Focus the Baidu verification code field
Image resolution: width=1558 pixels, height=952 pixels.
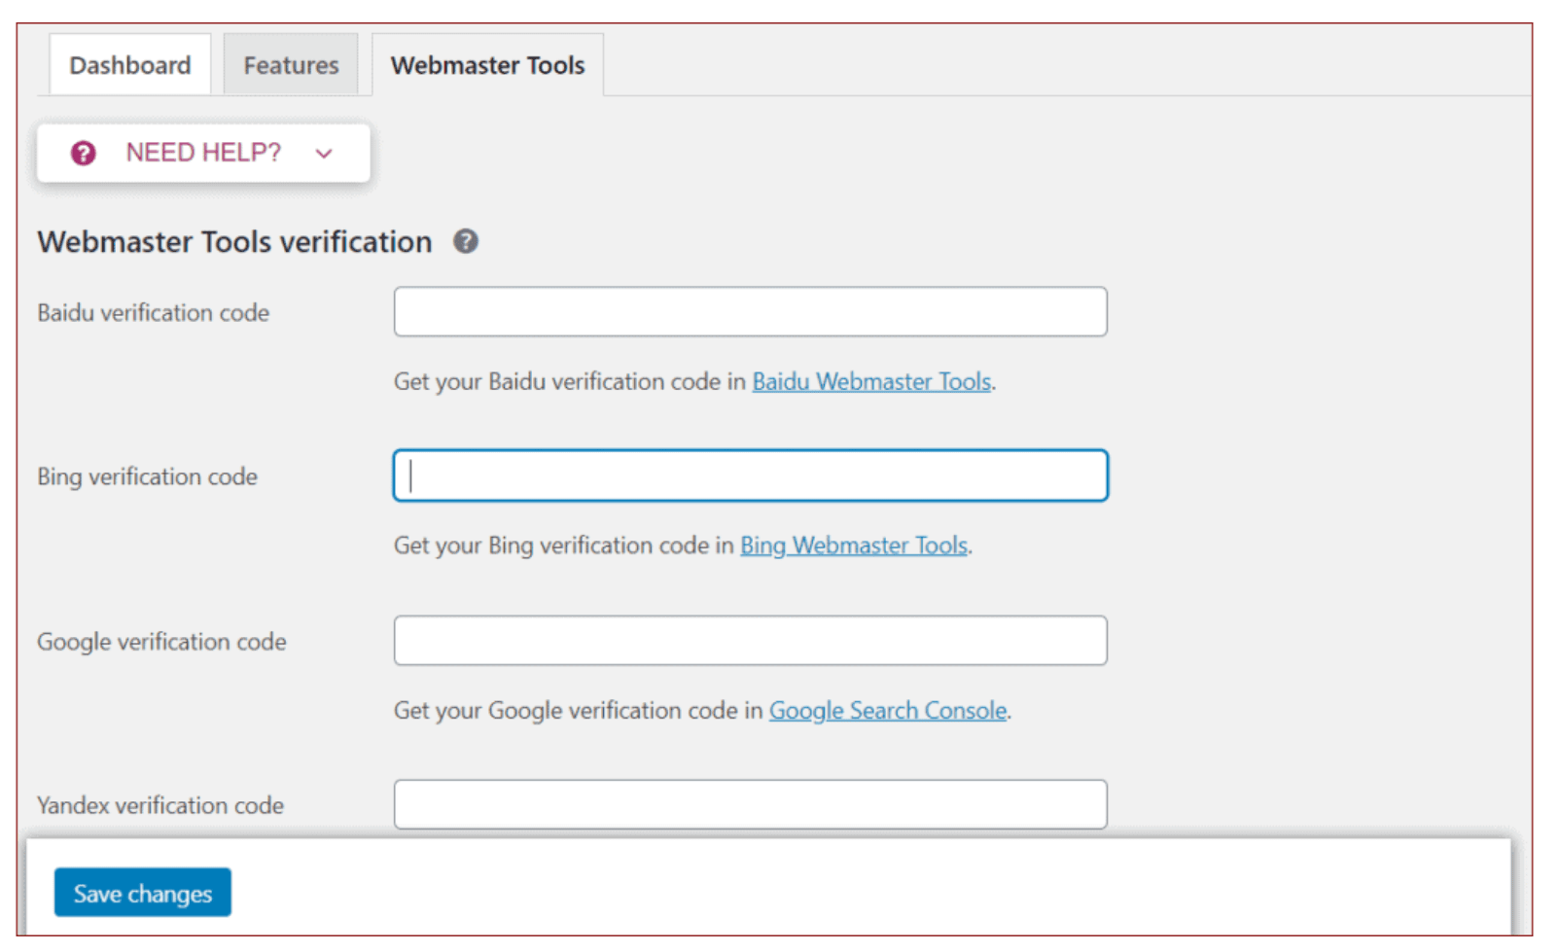pyautogui.click(x=750, y=311)
